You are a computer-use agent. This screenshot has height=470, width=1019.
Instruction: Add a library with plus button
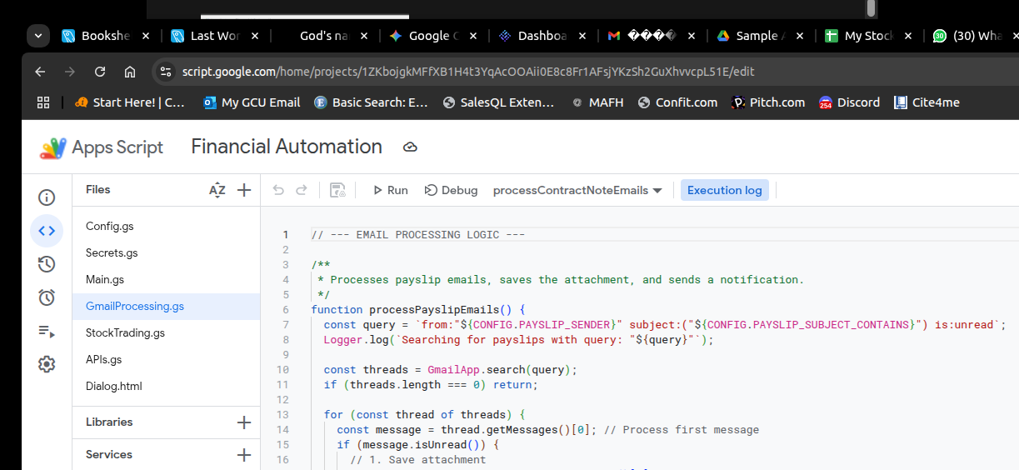click(244, 422)
